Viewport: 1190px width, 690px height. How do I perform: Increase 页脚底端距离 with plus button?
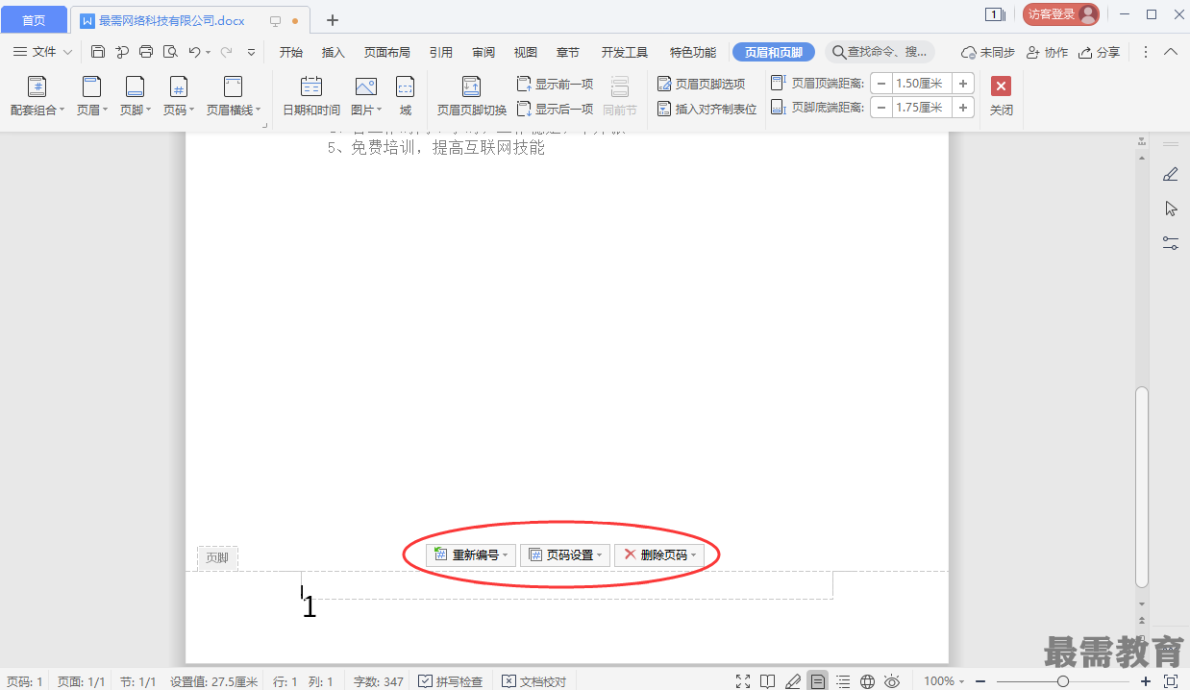(963, 108)
